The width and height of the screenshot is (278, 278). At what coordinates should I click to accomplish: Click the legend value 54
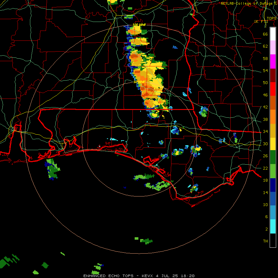(265, 70)
